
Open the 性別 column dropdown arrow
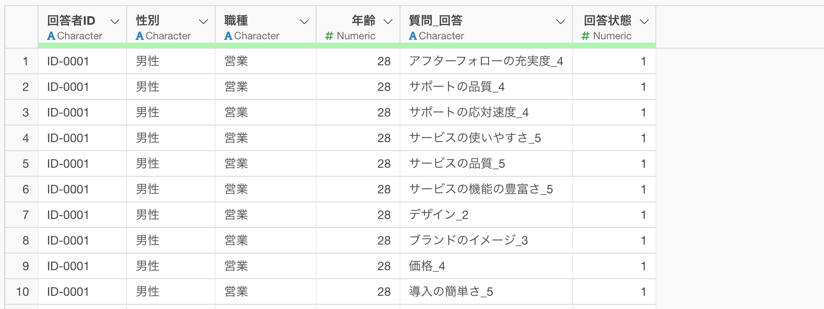tap(203, 21)
